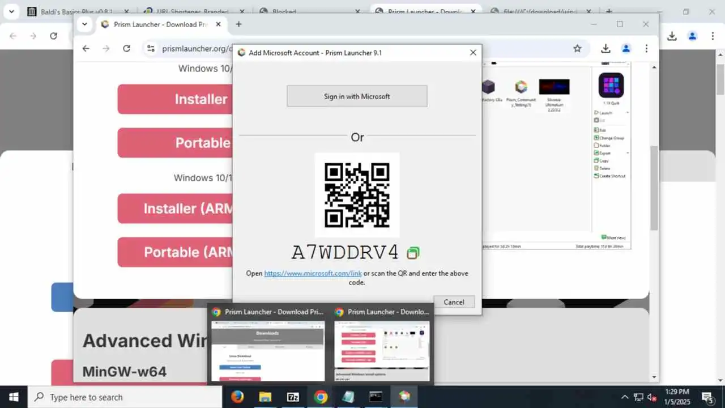Open Firefox from the taskbar

click(237, 397)
